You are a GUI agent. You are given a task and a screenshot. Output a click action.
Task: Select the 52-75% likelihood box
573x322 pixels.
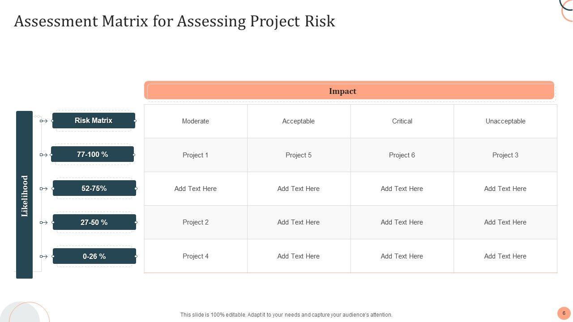point(94,188)
